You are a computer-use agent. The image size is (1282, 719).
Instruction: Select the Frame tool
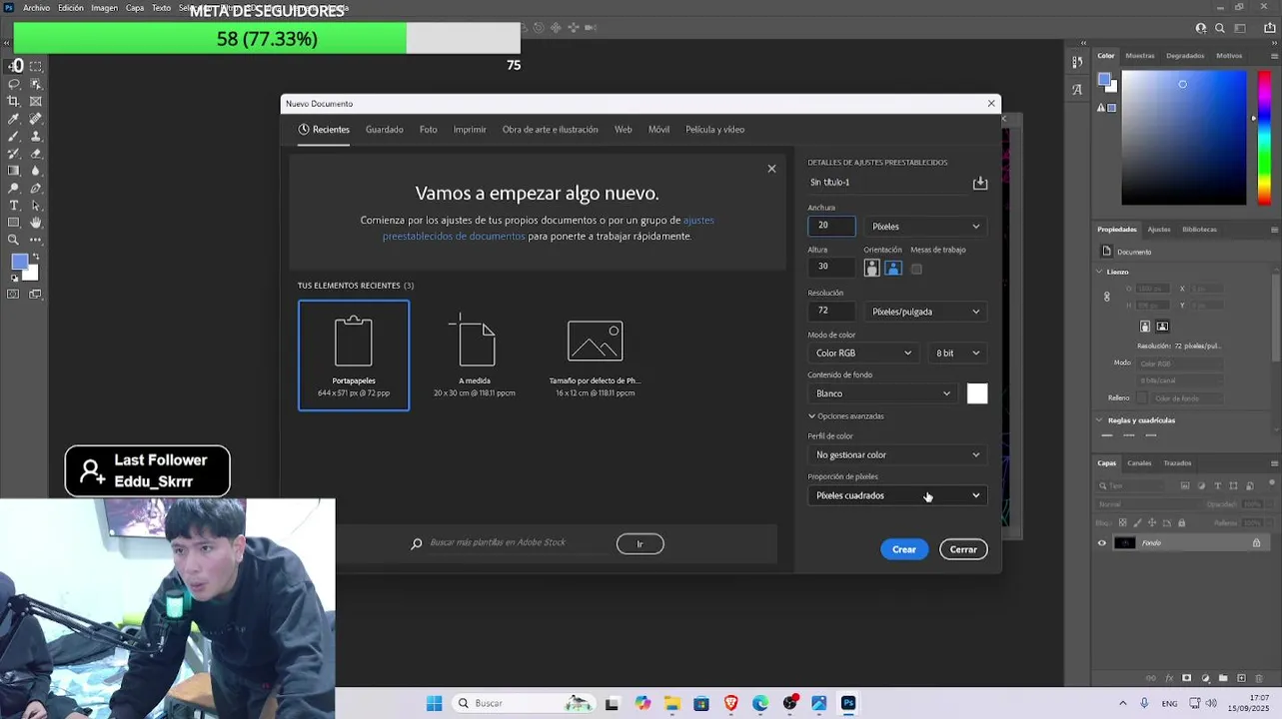pyautogui.click(x=36, y=101)
